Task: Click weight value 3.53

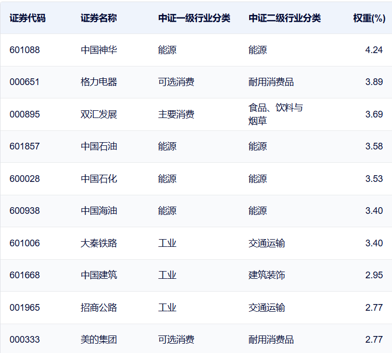Action: click(374, 179)
